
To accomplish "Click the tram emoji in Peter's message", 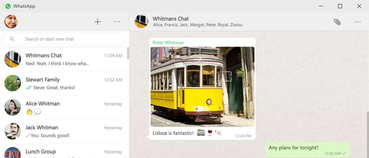I will pyautogui.click(x=201, y=133).
